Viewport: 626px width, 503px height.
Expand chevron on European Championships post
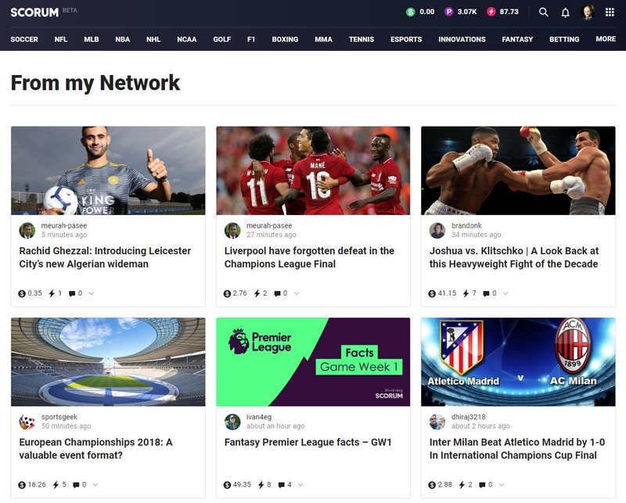(95, 485)
